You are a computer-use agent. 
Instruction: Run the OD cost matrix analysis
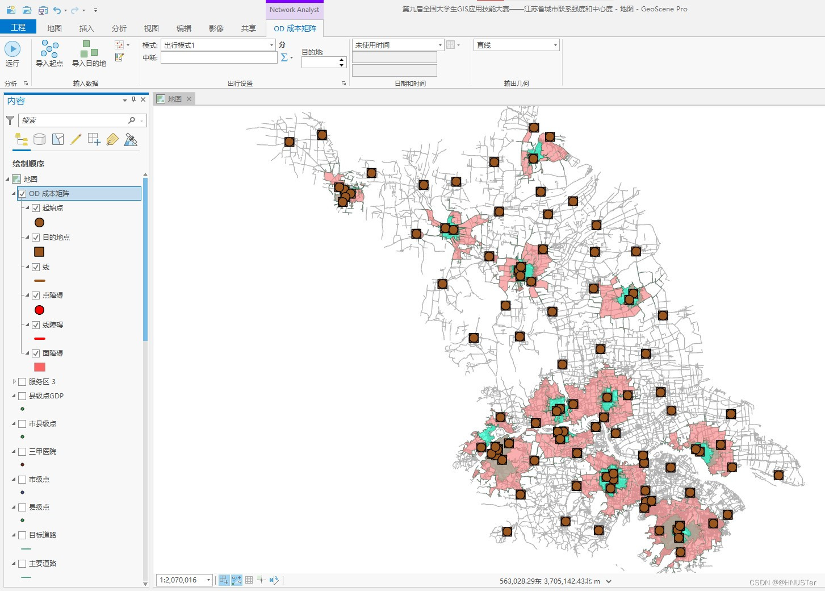12,50
